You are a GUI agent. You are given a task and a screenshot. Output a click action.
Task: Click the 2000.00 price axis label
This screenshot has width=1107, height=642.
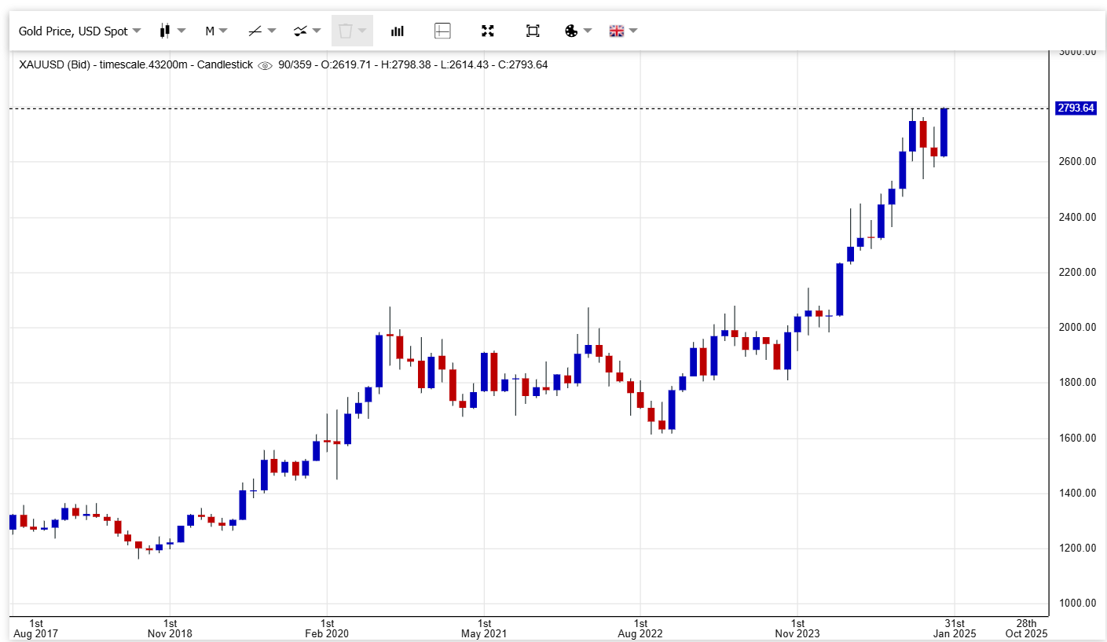tap(1077, 328)
